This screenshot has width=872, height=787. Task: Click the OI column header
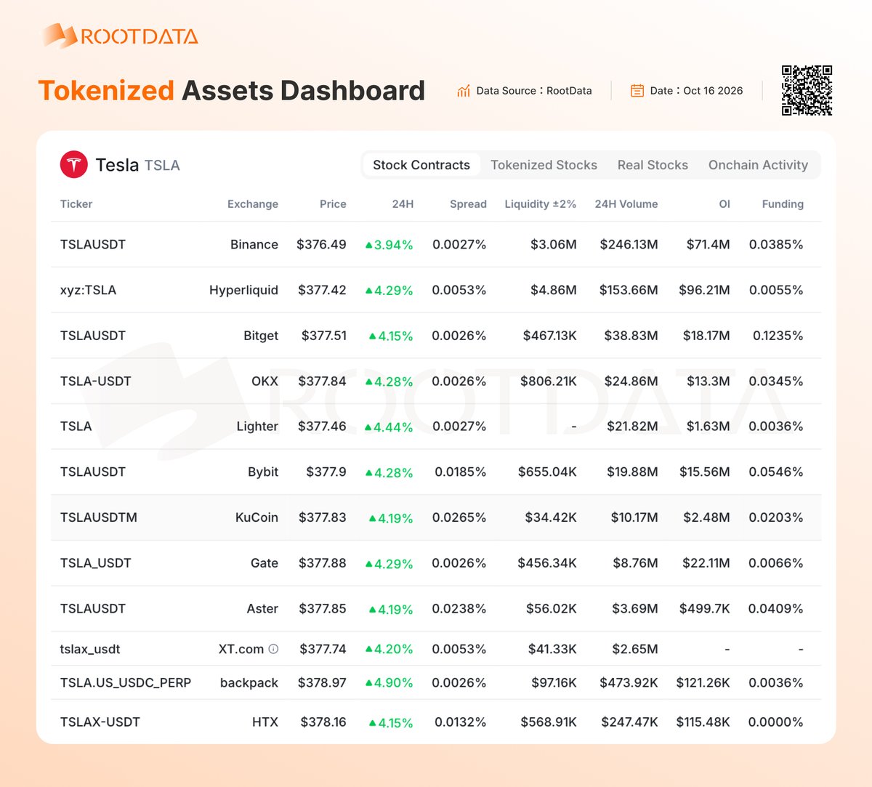point(724,204)
